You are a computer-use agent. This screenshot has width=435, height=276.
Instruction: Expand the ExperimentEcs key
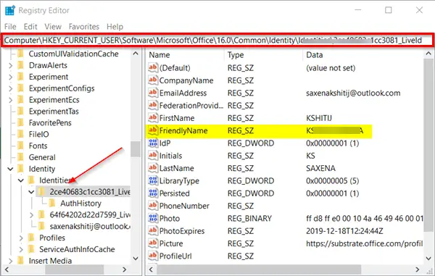pos(11,100)
